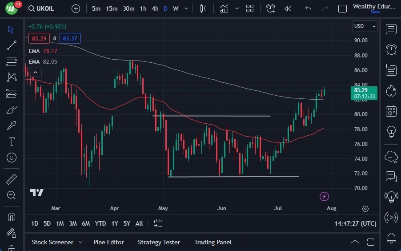Viewport: 401px width, 251px height.
Task: Open the candlestick chart style selector
Action: (x=204, y=8)
